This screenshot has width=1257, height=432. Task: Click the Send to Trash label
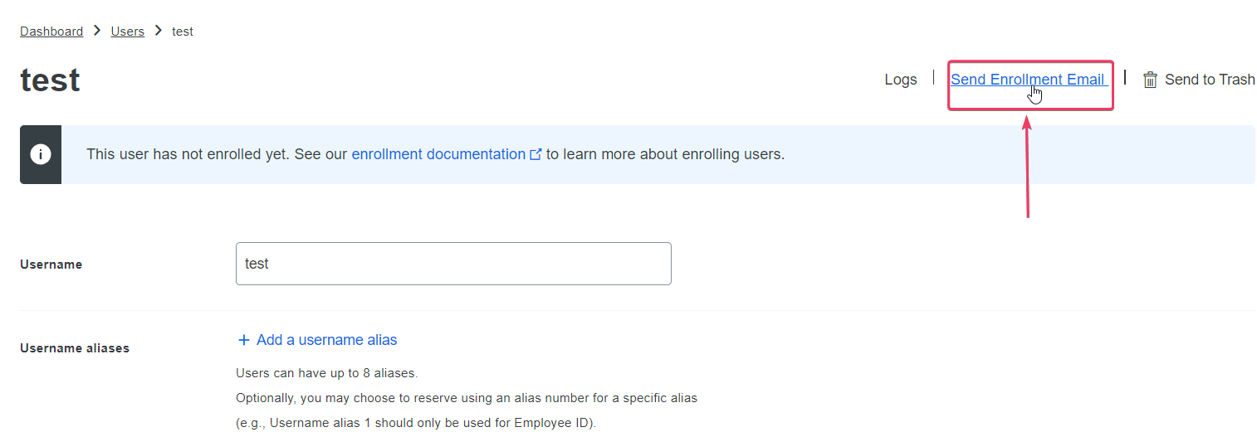1209,80
